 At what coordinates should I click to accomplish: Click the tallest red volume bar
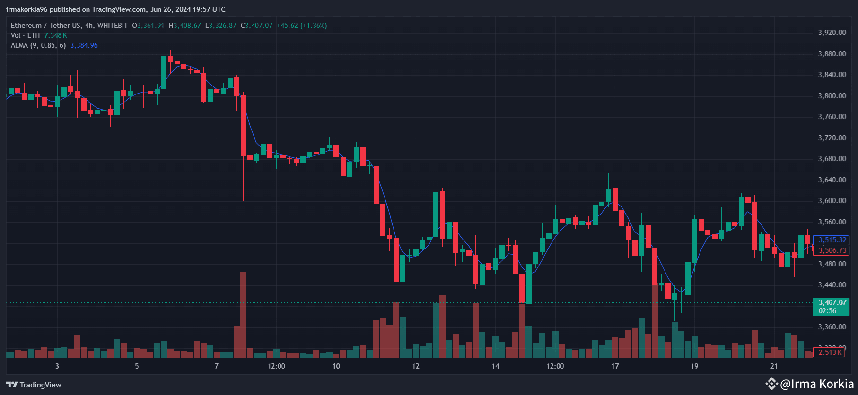[243, 314]
